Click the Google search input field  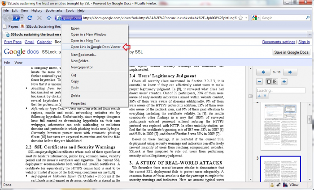coord(283,18)
